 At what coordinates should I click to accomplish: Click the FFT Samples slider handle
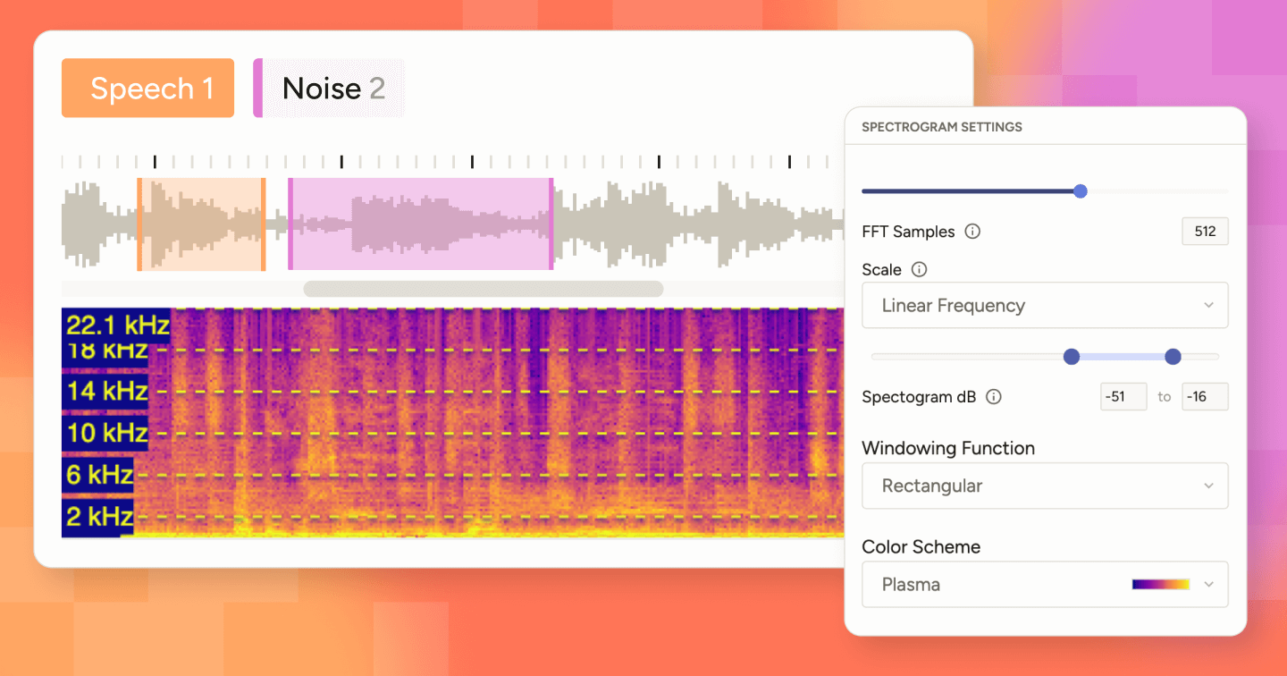coord(1081,190)
